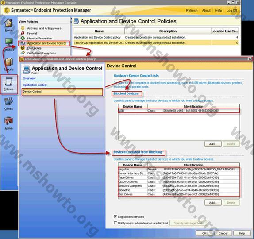The height and width of the screenshot is (239, 254).
Task: Switch to the Application Control tab
Action: pyautogui.click(x=35, y=85)
